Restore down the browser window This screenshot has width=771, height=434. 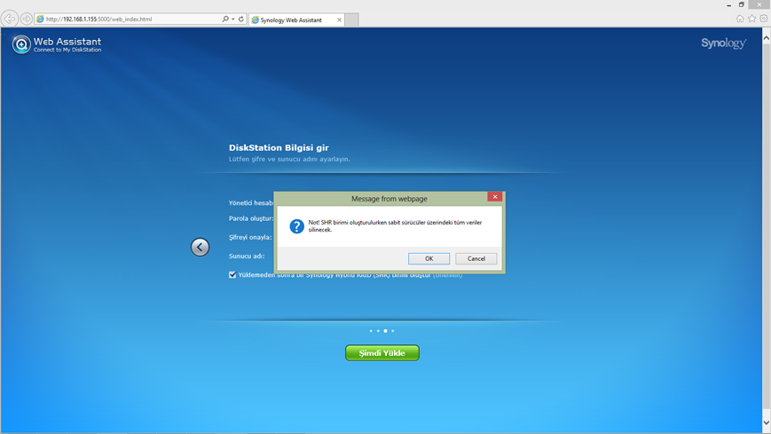click(x=742, y=5)
